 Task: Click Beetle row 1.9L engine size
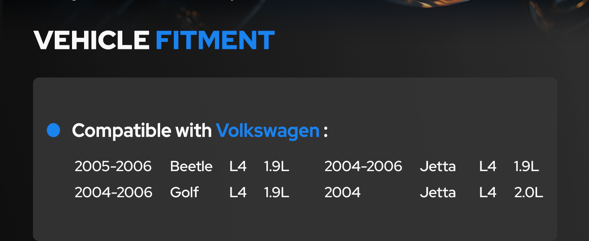(277, 166)
